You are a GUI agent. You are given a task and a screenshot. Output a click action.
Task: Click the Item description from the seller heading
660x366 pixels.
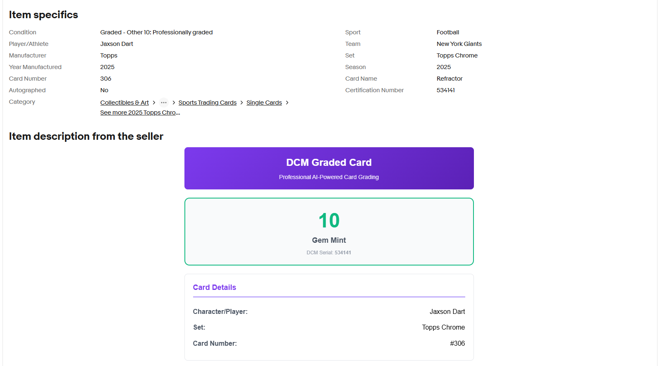(x=86, y=136)
